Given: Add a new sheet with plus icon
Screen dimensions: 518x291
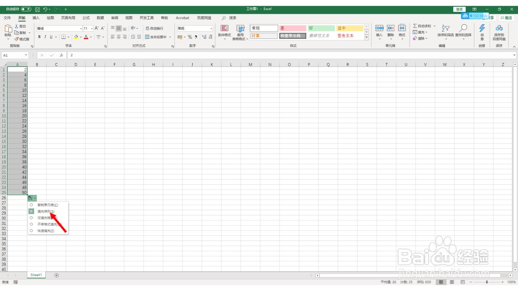Looking at the screenshot, I should [57, 275].
